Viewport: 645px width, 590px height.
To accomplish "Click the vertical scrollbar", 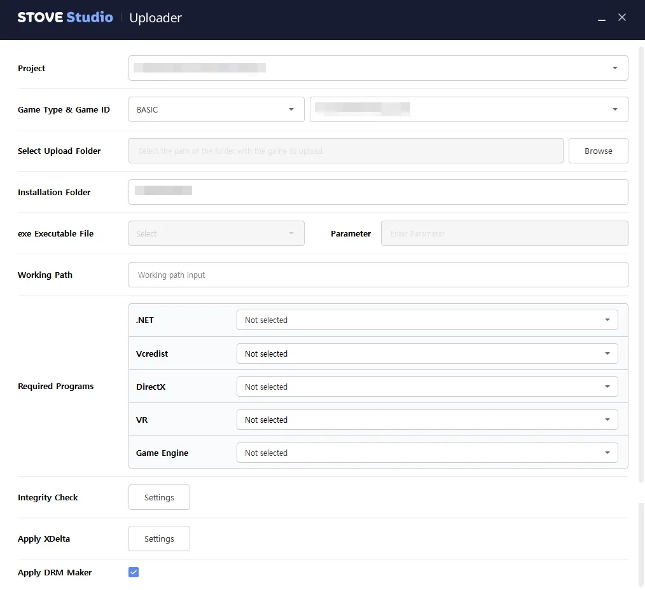I will point(641,263).
